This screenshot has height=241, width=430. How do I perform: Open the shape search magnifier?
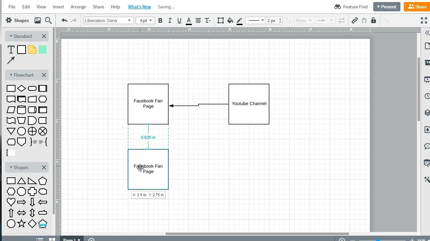tap(48, 20)
